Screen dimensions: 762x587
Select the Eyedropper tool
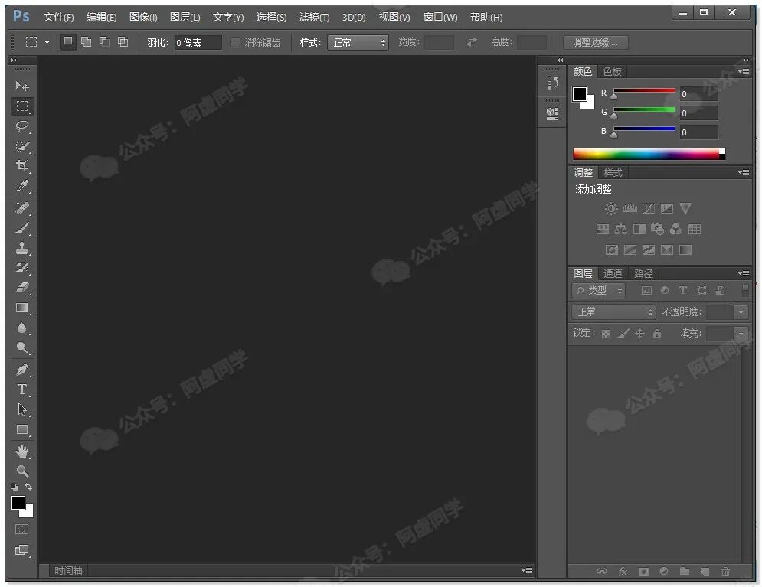pyautogui.click(x=22, y=186)
